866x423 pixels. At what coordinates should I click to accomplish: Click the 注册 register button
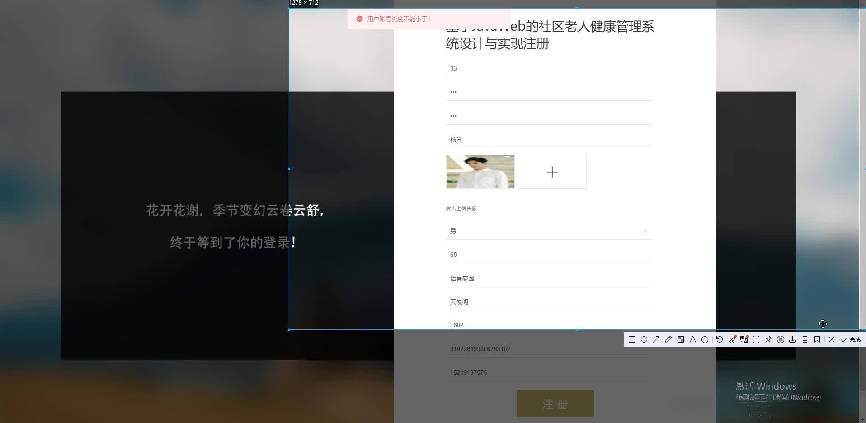click(555, 404)
